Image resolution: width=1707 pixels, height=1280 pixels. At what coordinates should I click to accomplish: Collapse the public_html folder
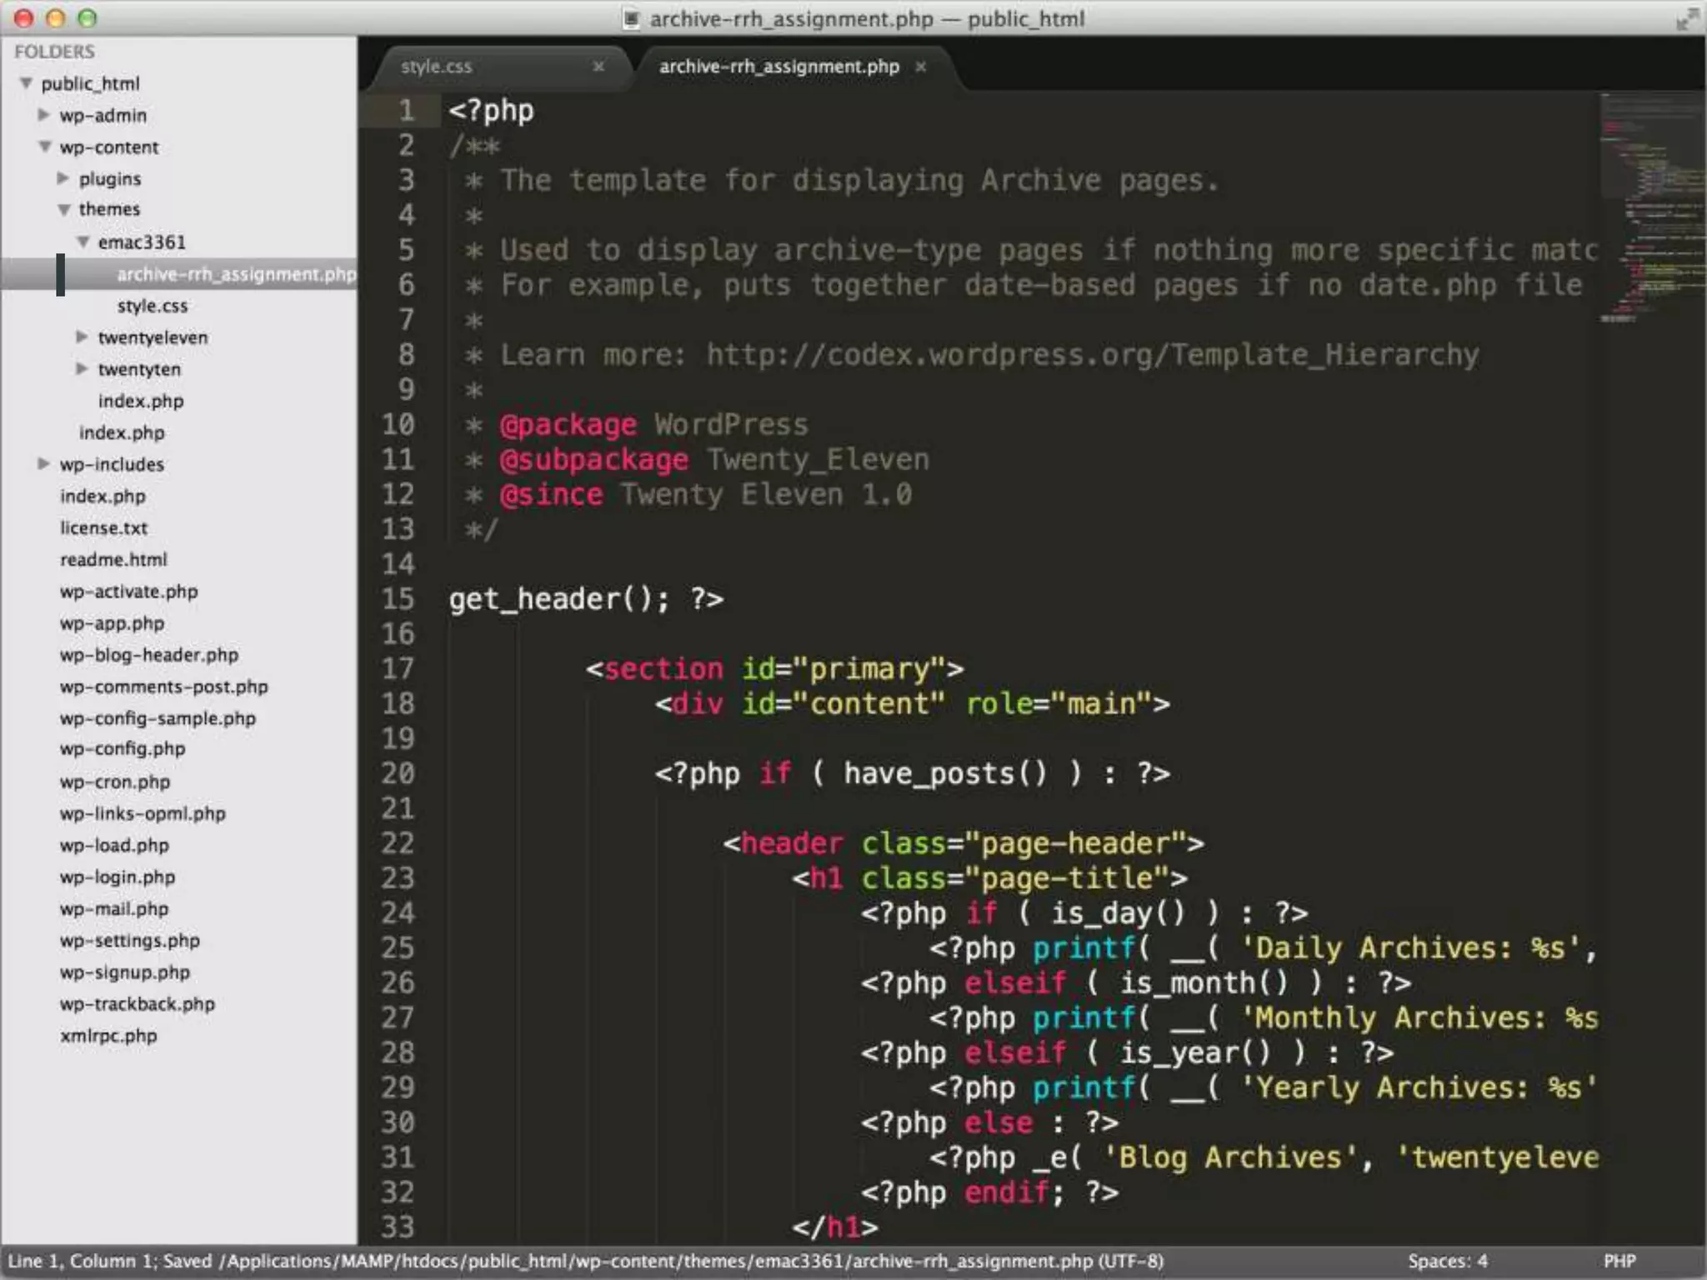tap(27, 83)
